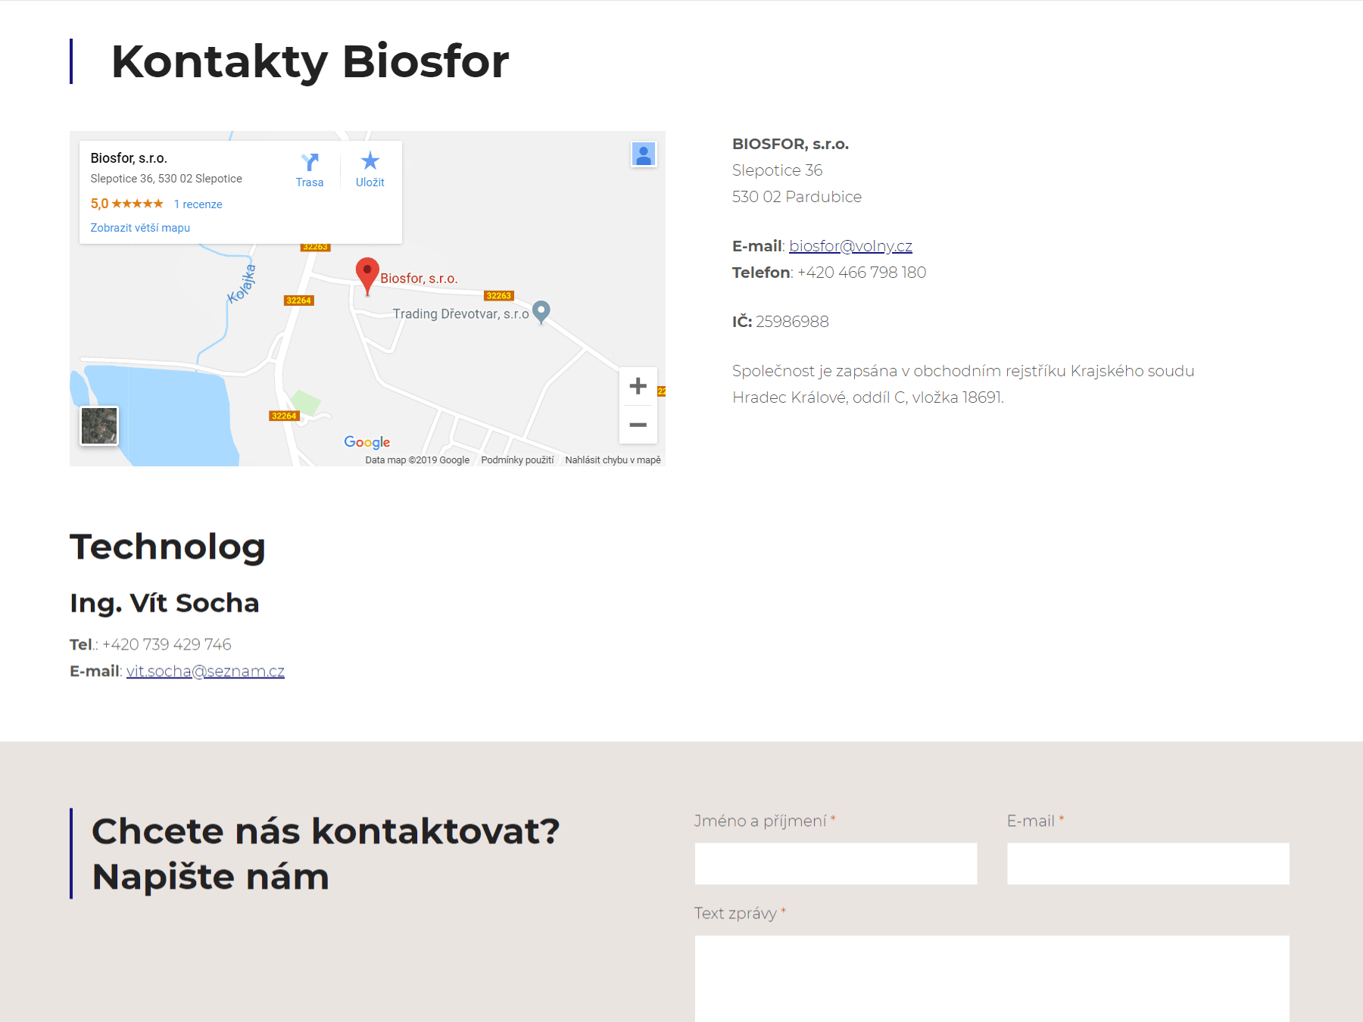Click the Trasa directions icon
1363x1022 pixels.
tap(309, 162)
